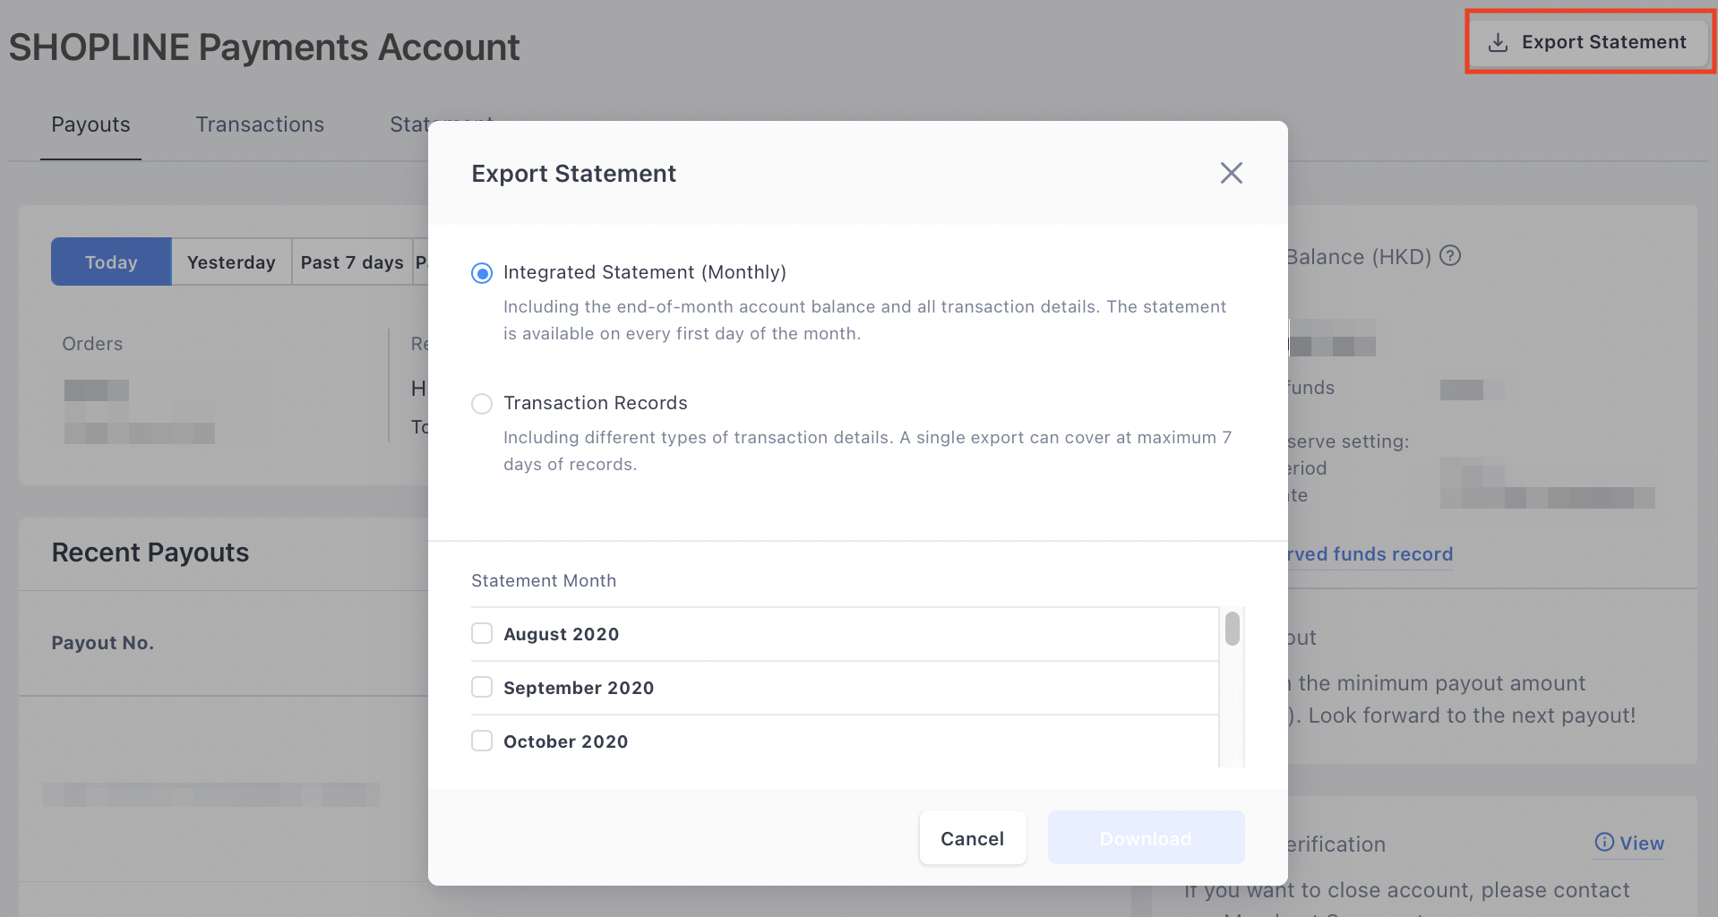Click the SHOPLINE Payments Account title
Image resolution: width=1718 pixels, height=917 pixels.
coord(264,47)
